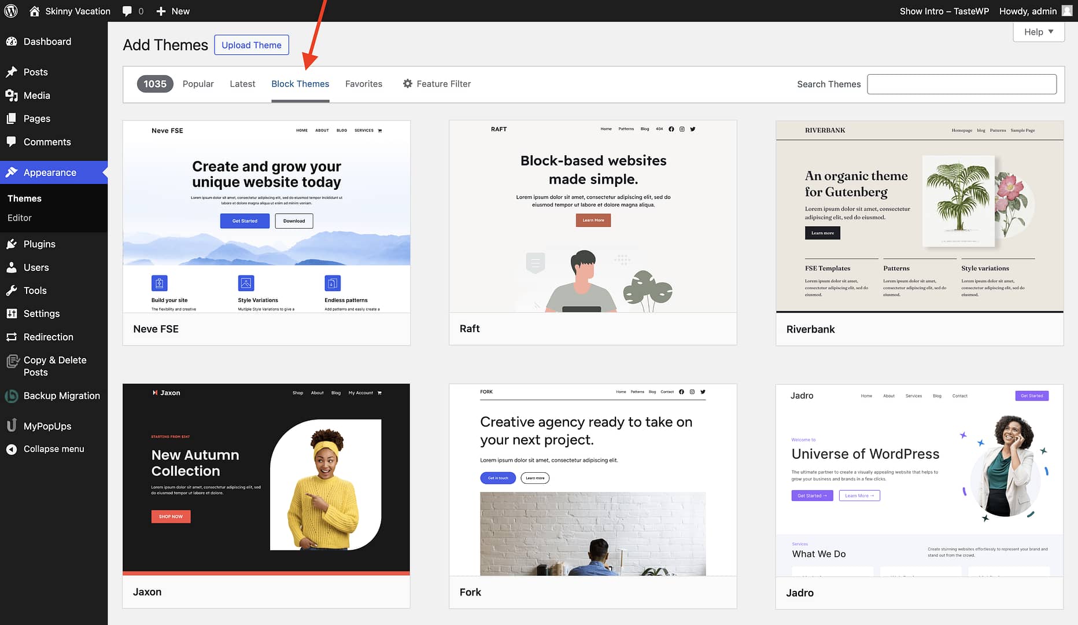1078x625 pixels.
Task: Click the Redirection arrows icon
Action: click(12, 337)
